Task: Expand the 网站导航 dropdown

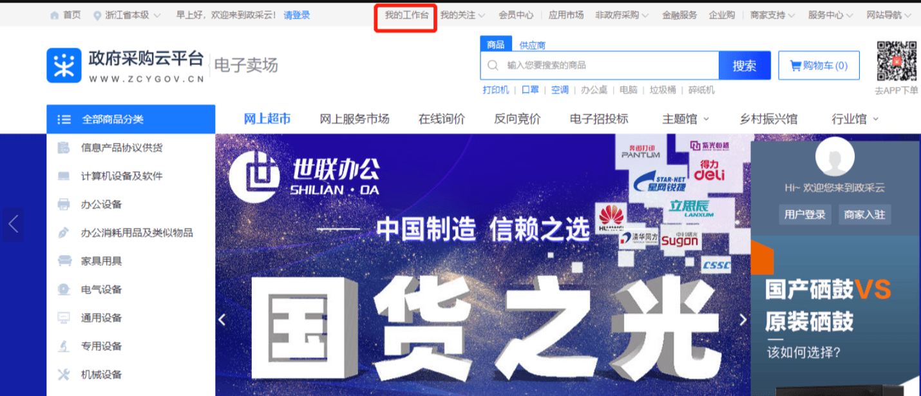Action: click(907, 15)
